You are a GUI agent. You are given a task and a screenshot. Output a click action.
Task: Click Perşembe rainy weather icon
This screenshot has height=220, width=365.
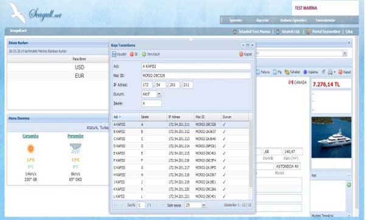(75, 149)
